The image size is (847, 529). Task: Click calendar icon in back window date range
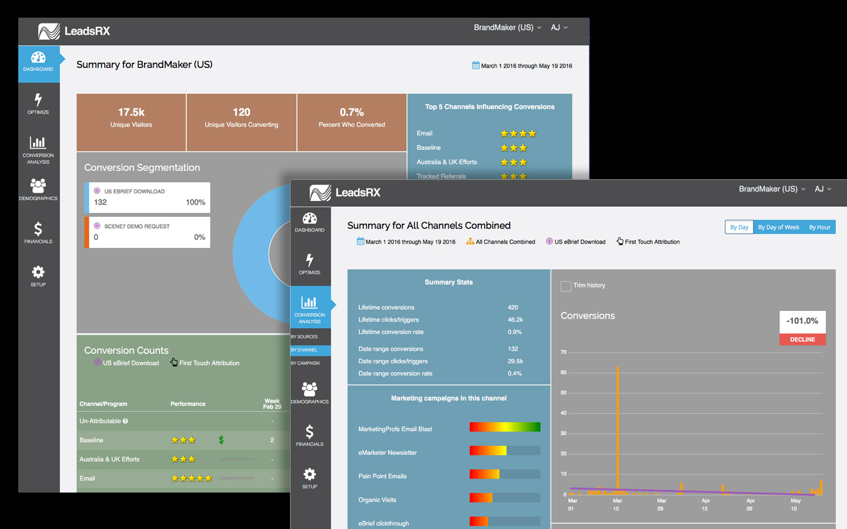pos(475,65)
